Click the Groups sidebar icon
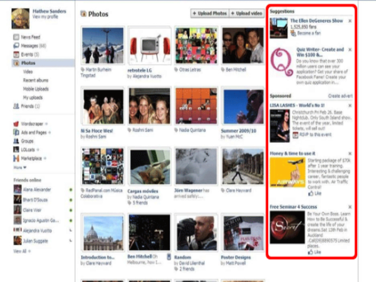This screenshot has height=282, width=376. pos(16,142)
